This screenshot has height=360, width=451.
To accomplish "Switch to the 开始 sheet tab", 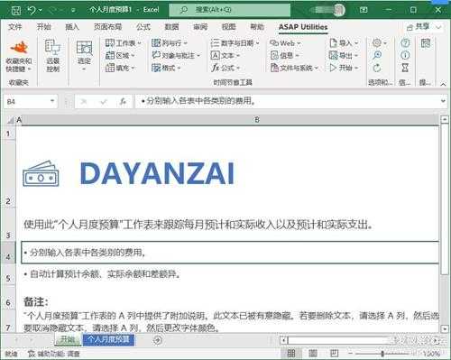I will [x=68, y=339].
